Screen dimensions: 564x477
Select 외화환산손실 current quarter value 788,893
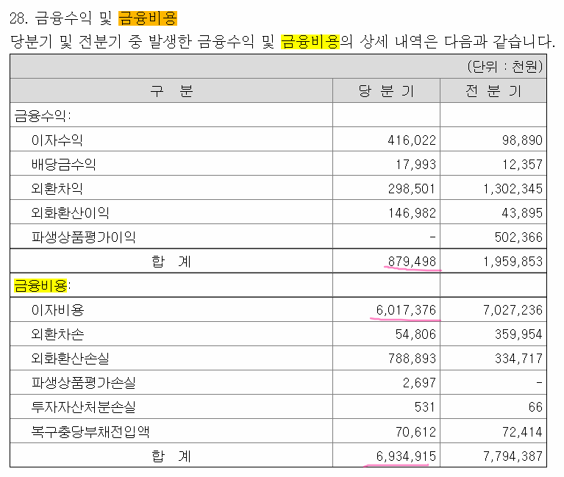tap(412, 359)
